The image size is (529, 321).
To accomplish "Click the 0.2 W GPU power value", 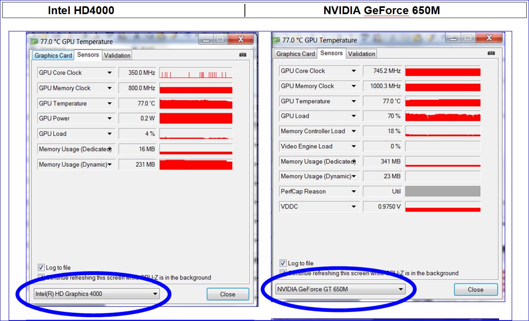I will 137,118.
